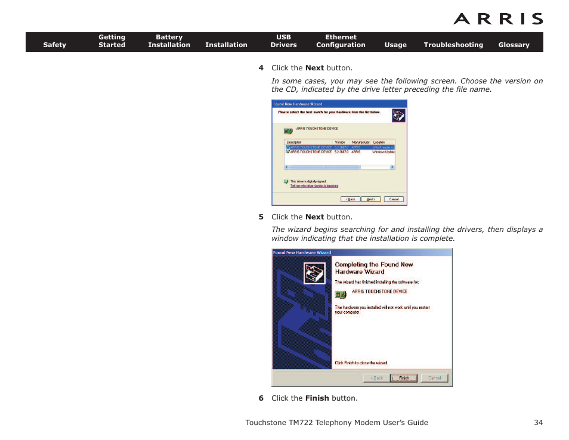Image resolution: width=569 pixels, height=440 pixels.
Task: Click the top dialog's 'Found New Hardware Wizard' title bar
Action: [x=339, y=104]
